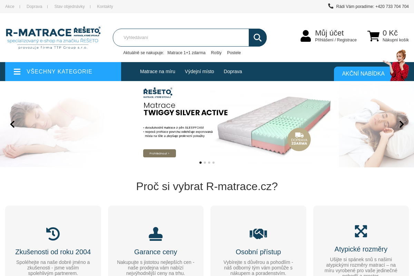Image resolution: width=414 pixels, height=276 pixels.
Task: Go to next slide with right arrow
Action: coord(402,124)
